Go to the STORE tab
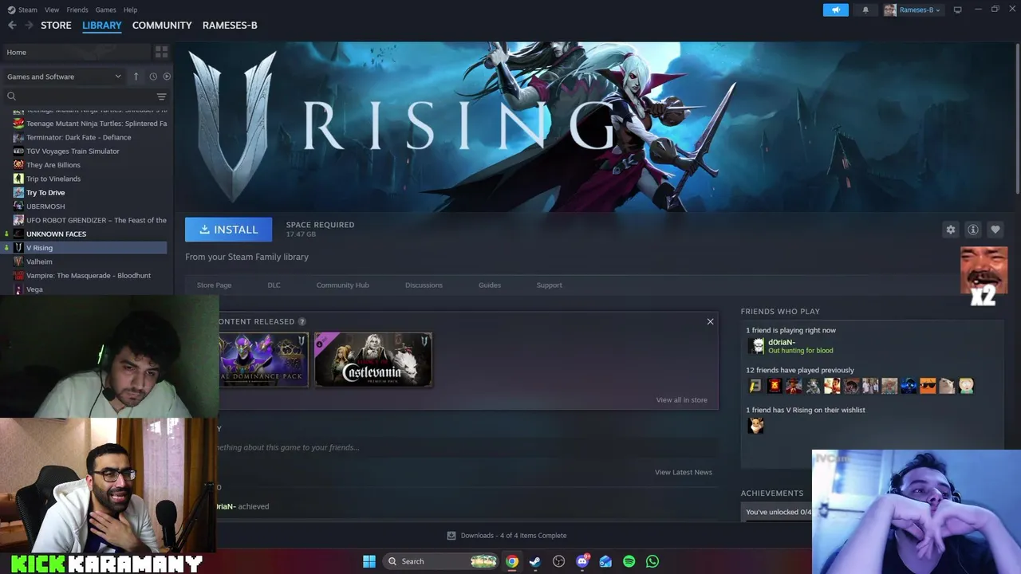This screenshot has height=574, width=1021. [x=56, y=25]
